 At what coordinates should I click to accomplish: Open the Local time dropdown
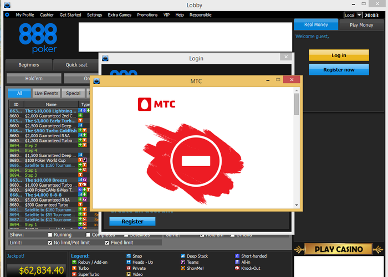click(353, 15)
